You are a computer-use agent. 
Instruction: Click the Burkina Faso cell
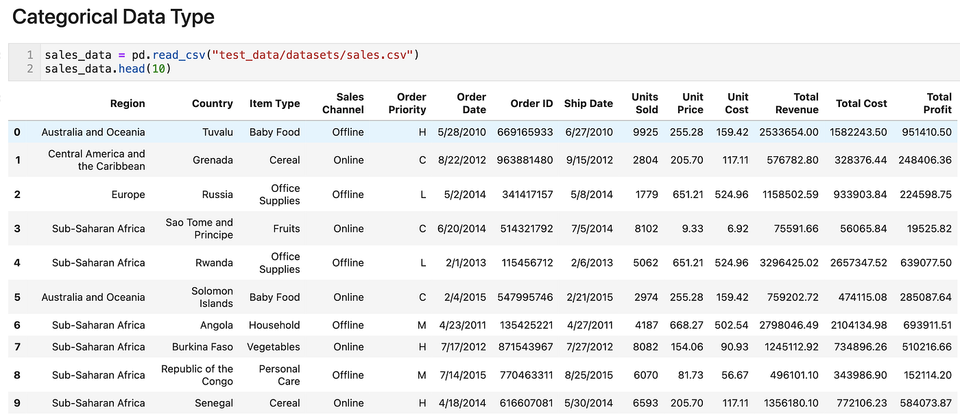[x=202, y=347]
